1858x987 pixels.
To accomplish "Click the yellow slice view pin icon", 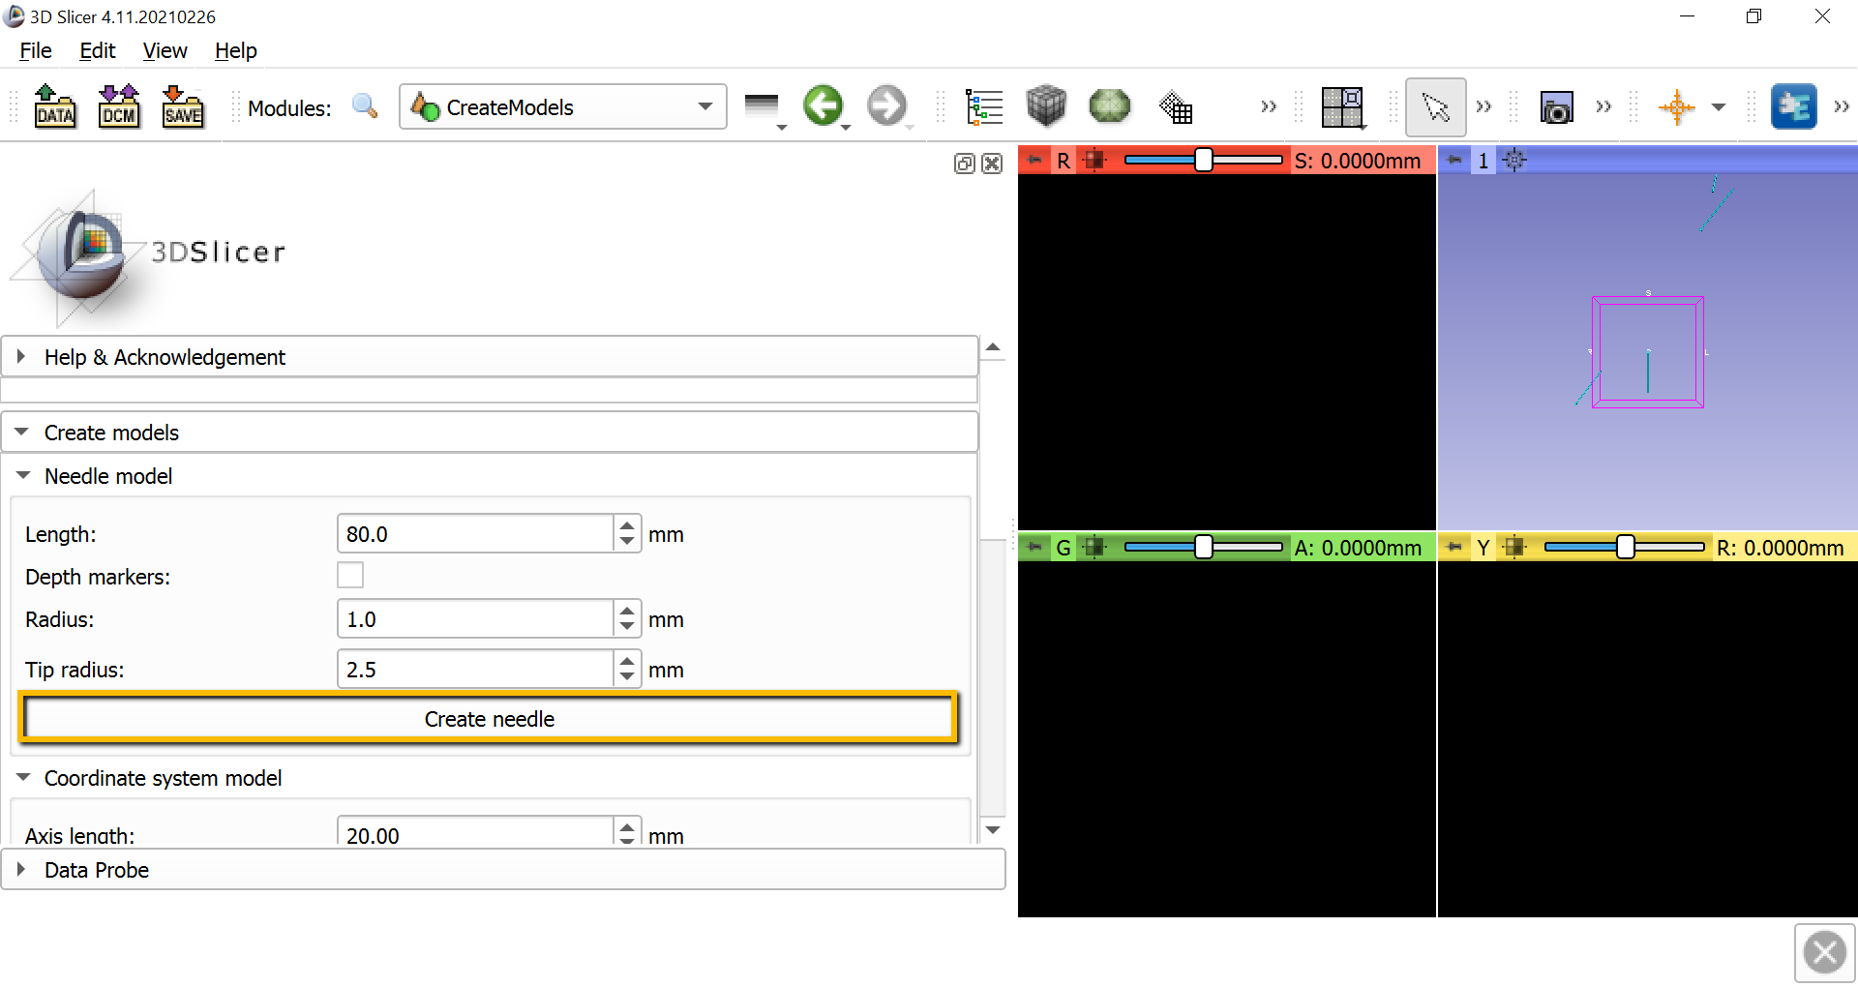I will (x=1453, y=548).
